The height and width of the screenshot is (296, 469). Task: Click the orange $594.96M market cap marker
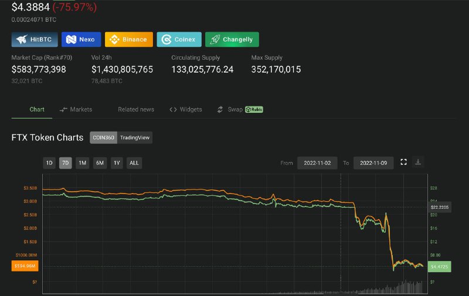pyautogui.click(x=25, y=266)
